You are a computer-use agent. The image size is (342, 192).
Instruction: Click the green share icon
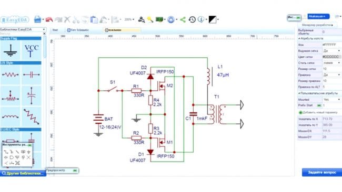pyautogui.click(x=183, y=20)
